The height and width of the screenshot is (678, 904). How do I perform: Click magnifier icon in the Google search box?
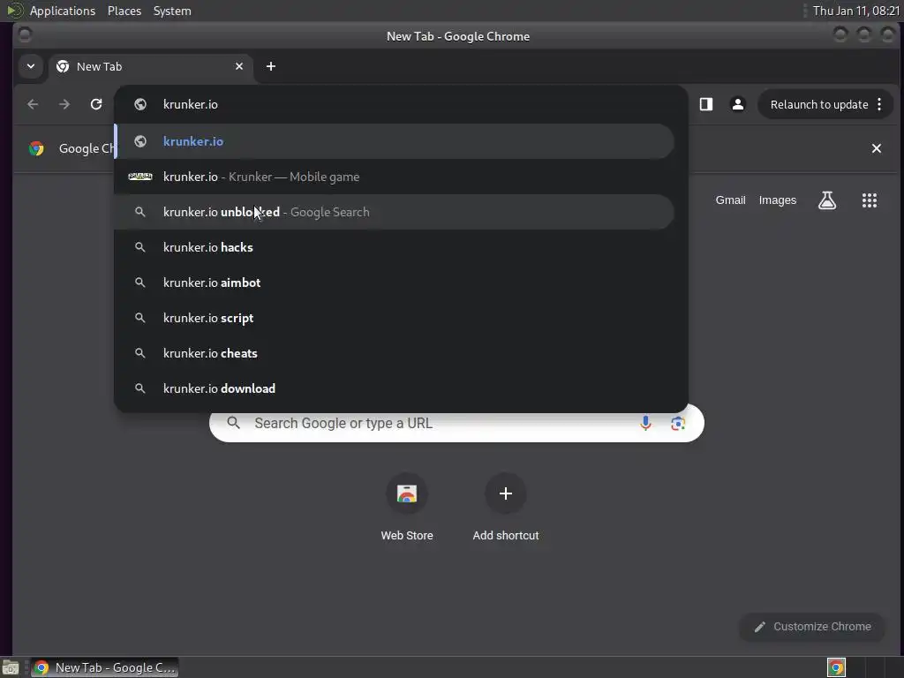pyautogui.click(x=233, y=423)
